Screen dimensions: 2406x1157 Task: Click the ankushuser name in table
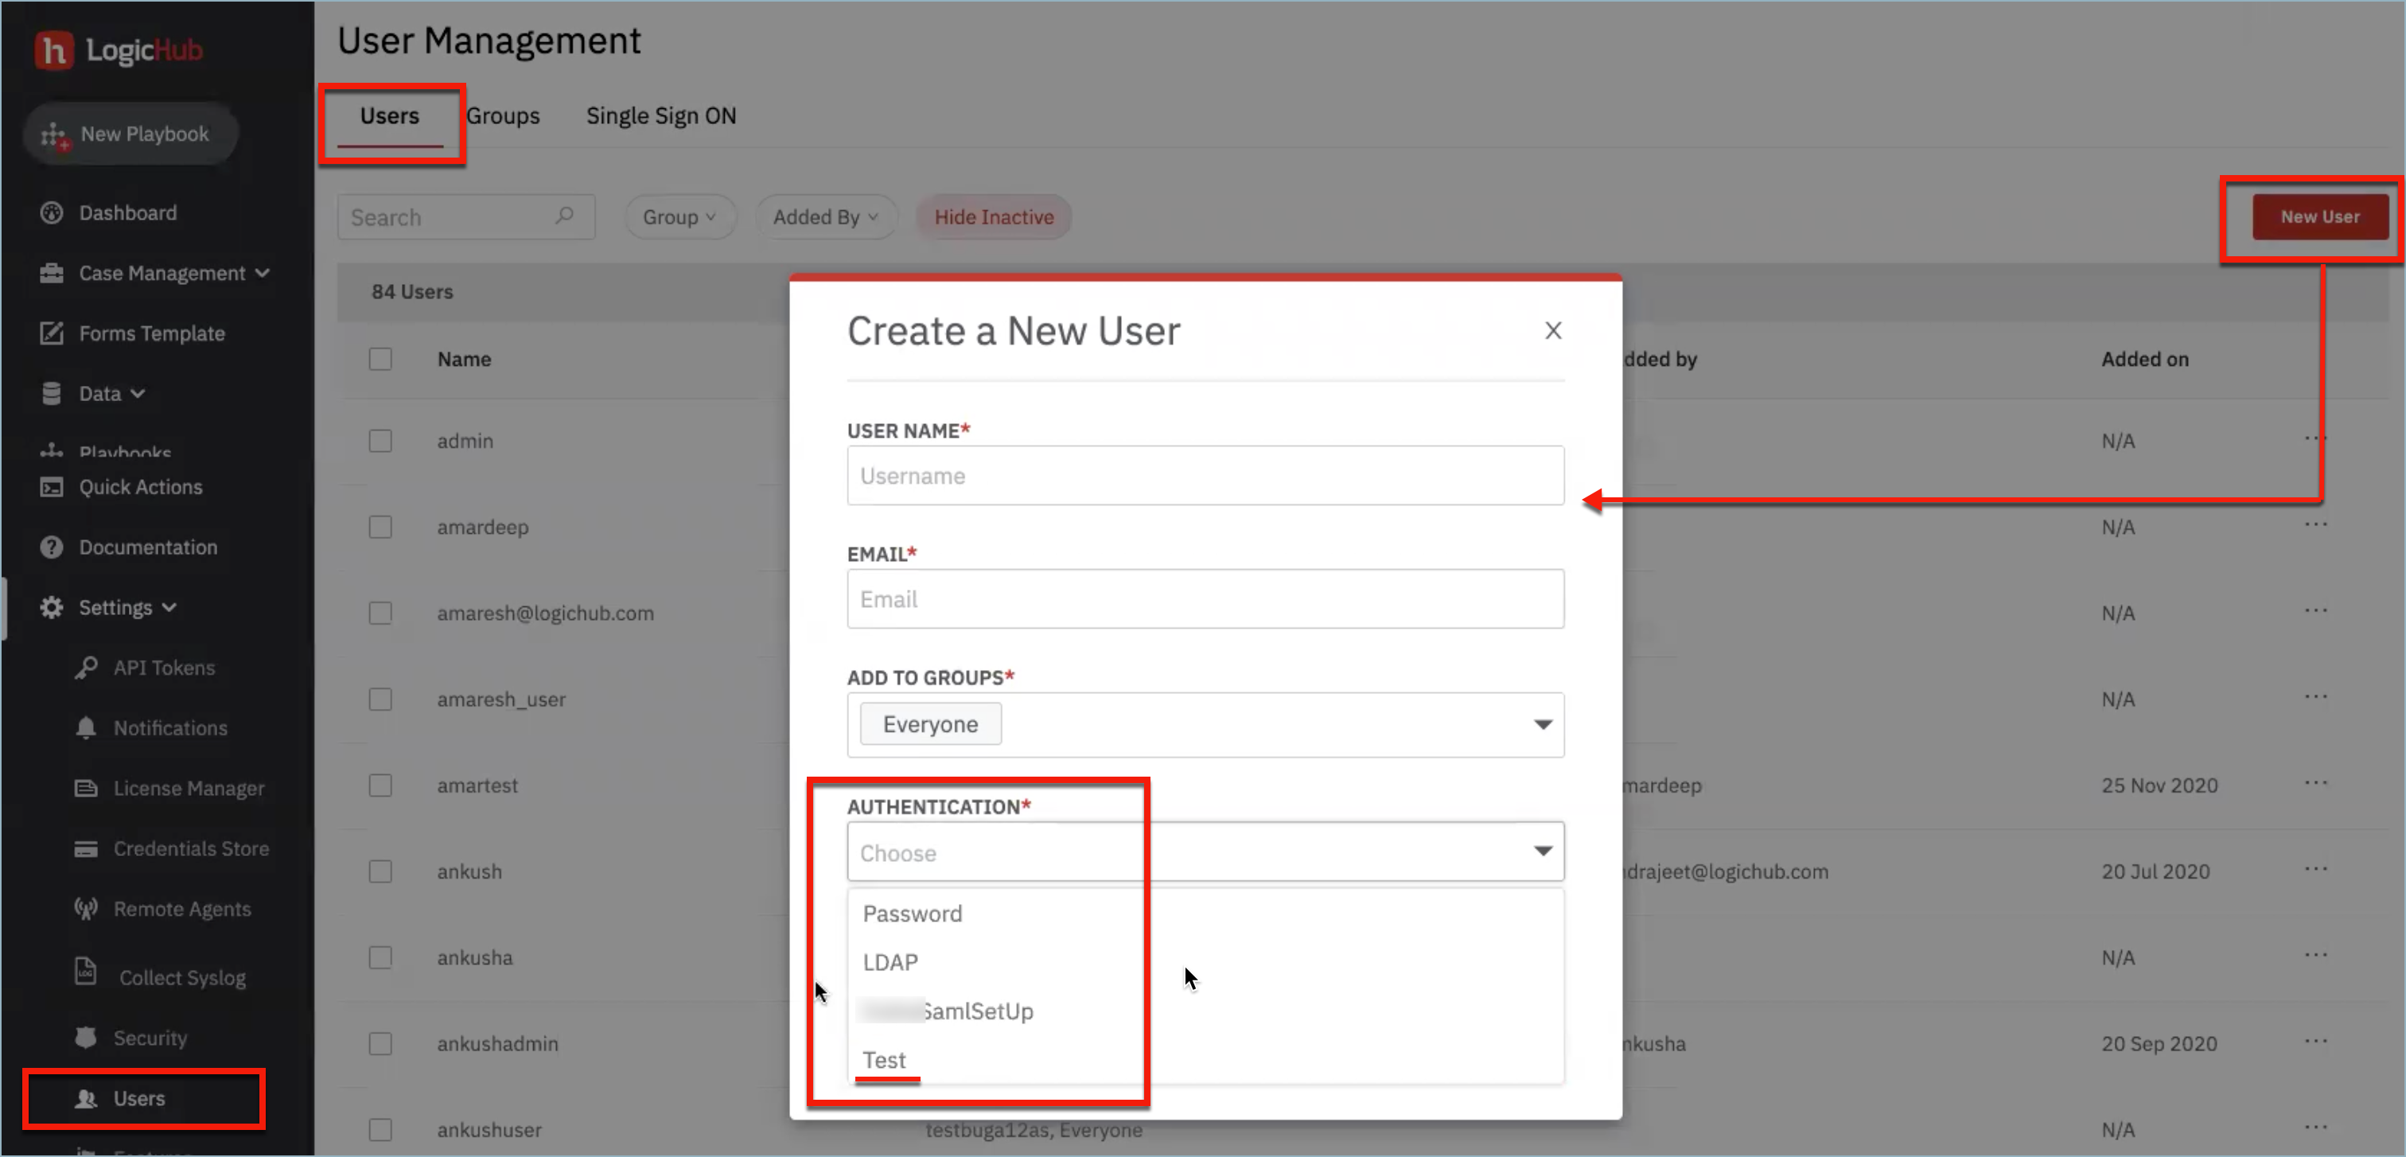(489, 1130)
